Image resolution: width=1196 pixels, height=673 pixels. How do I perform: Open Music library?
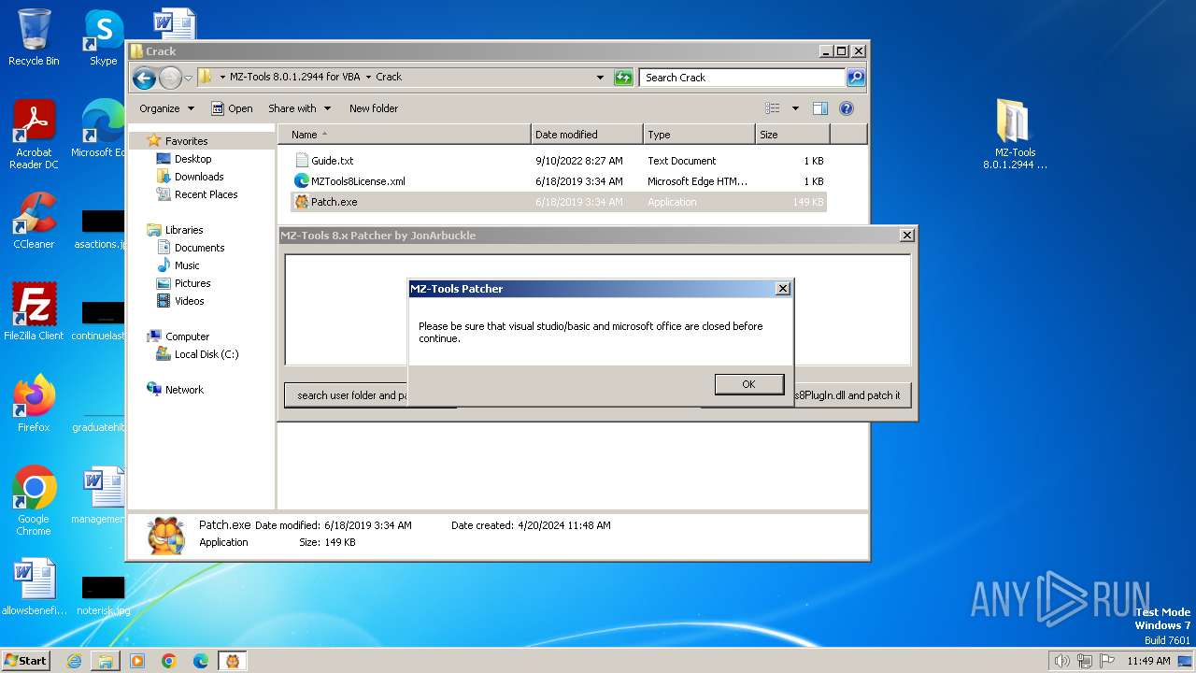187,265
